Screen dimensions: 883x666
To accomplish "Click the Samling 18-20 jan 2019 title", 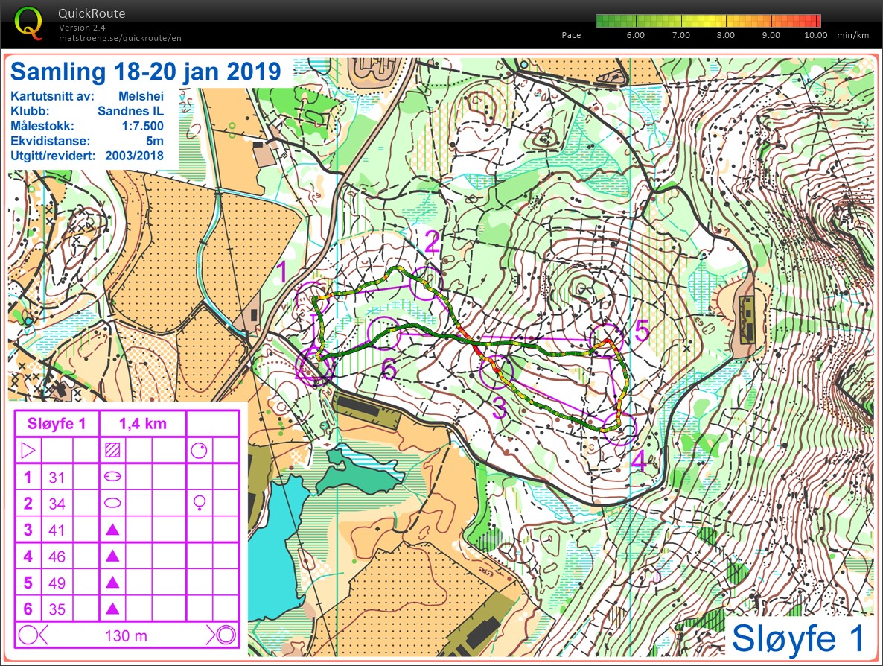I will [146, 72].
